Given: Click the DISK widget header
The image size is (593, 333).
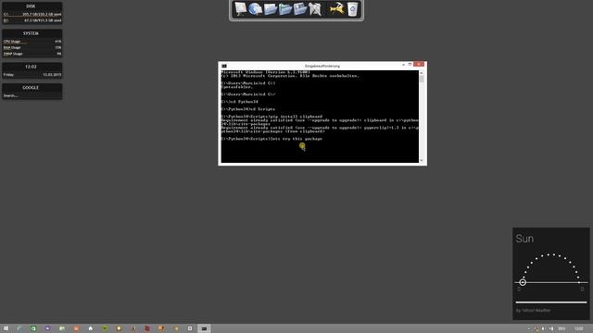Looking at the screenshot, I should 31,6.
